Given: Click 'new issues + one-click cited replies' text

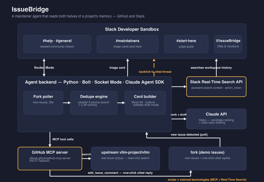Looking at the screenshot, I should (x=207, y=158).
